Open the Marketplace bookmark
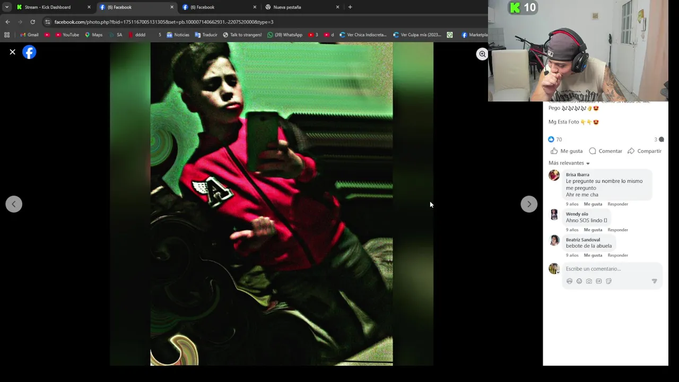 point(475,35)
